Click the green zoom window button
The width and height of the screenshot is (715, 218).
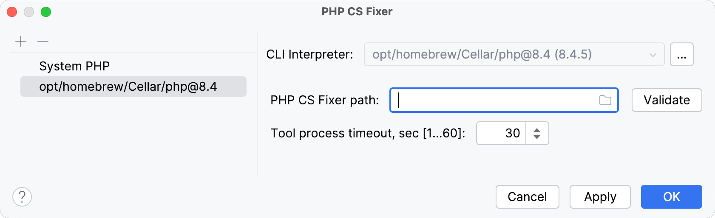point(46,12)
